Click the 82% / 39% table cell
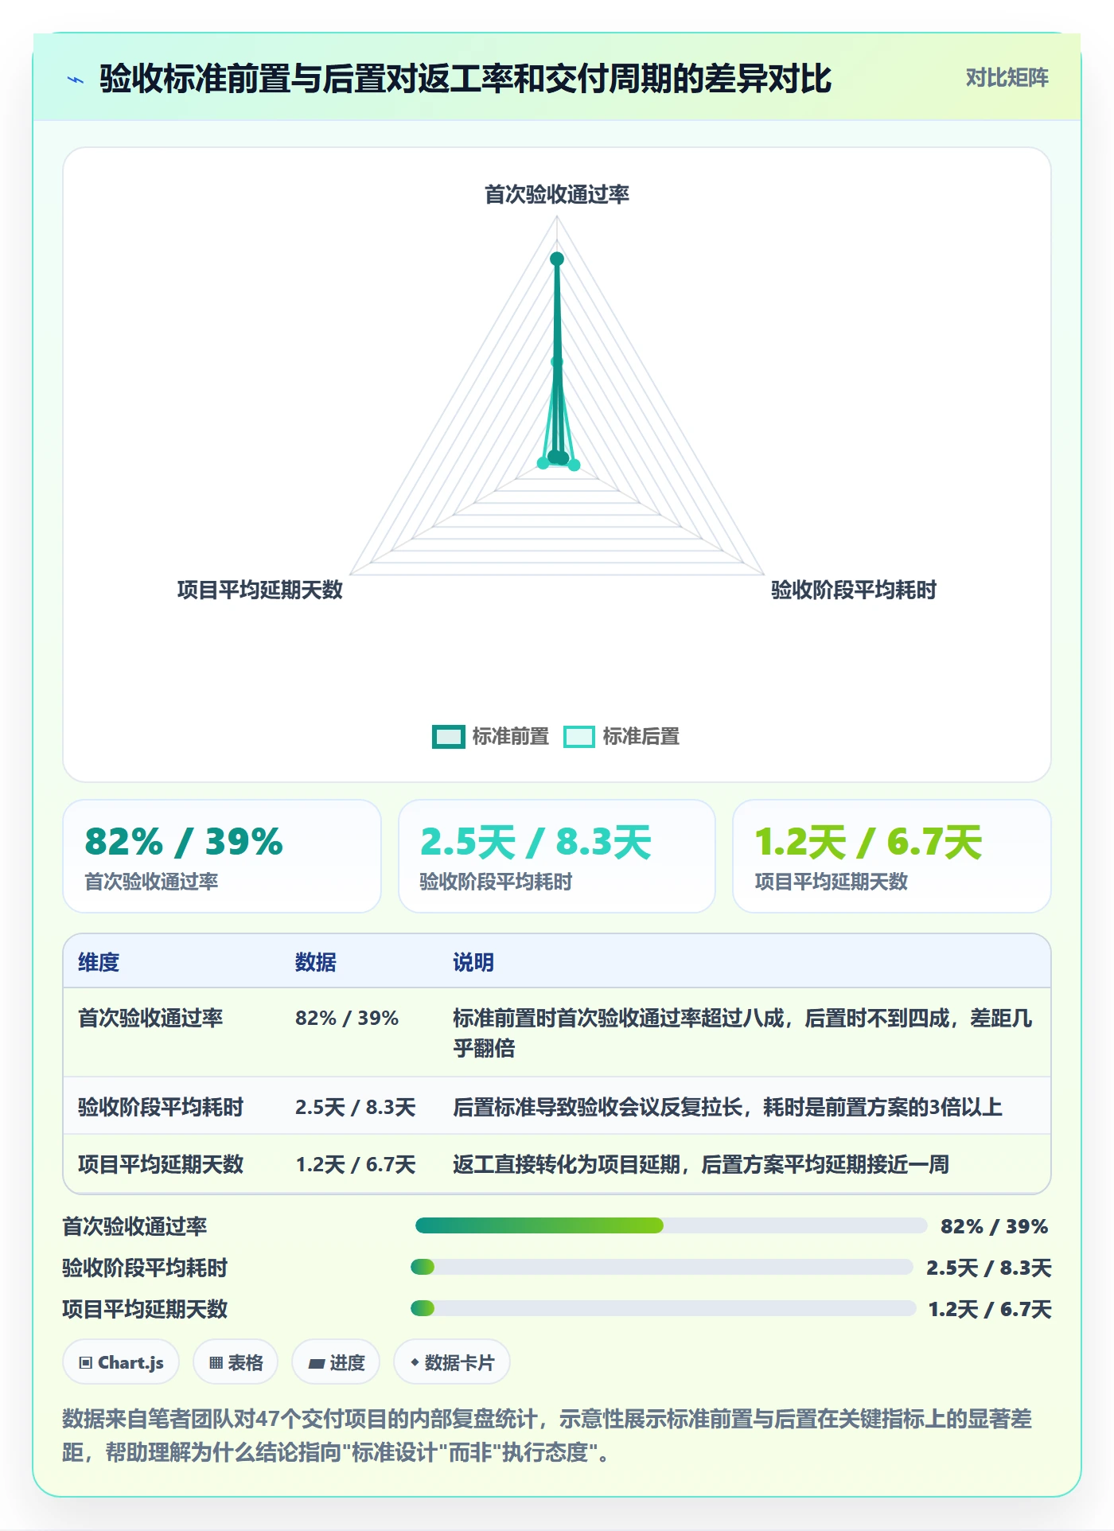 click(x=347, y=1018)
